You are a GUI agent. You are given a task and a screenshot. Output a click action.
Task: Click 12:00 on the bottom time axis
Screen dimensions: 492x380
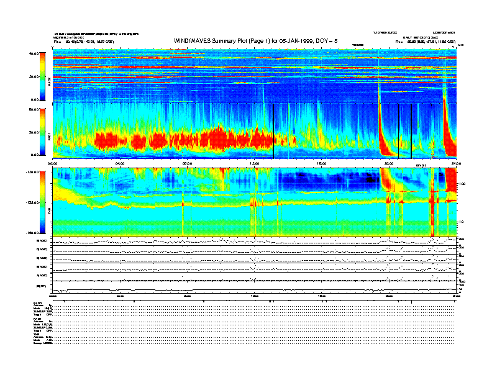[x=255, y=296]
